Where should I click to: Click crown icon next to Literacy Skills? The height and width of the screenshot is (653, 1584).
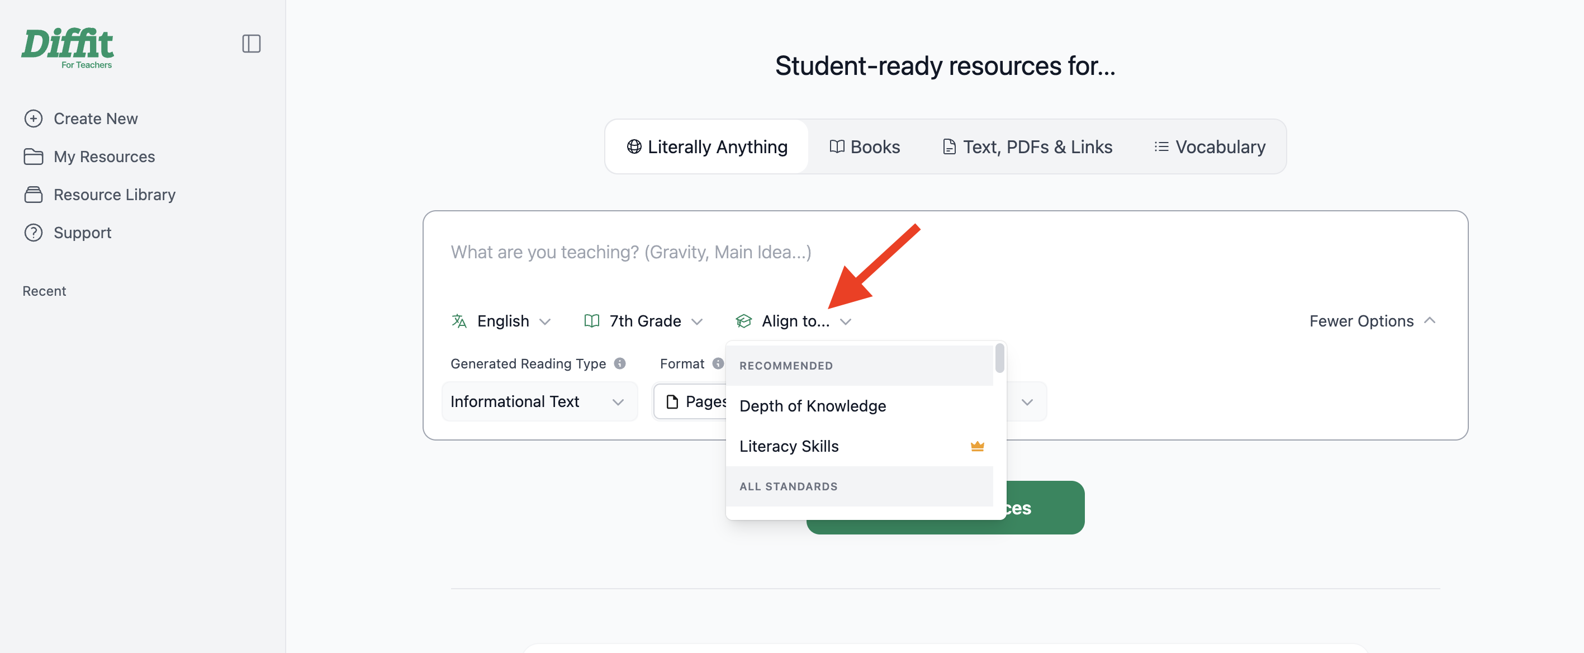(x=977, y=446)
